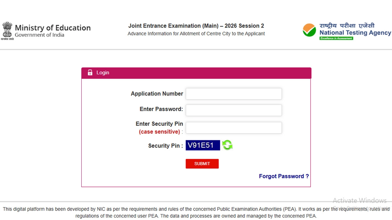
Task: Click the Advance Information subtitle text
Action: pos(196,33)
